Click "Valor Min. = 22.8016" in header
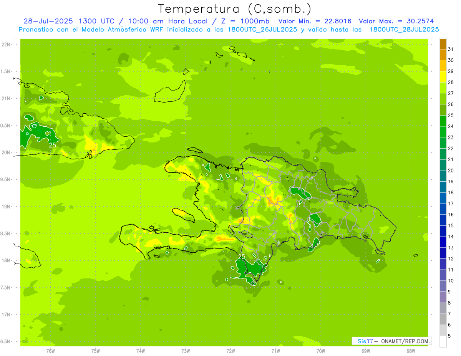461x356 pixels. [x=315, y=21]
